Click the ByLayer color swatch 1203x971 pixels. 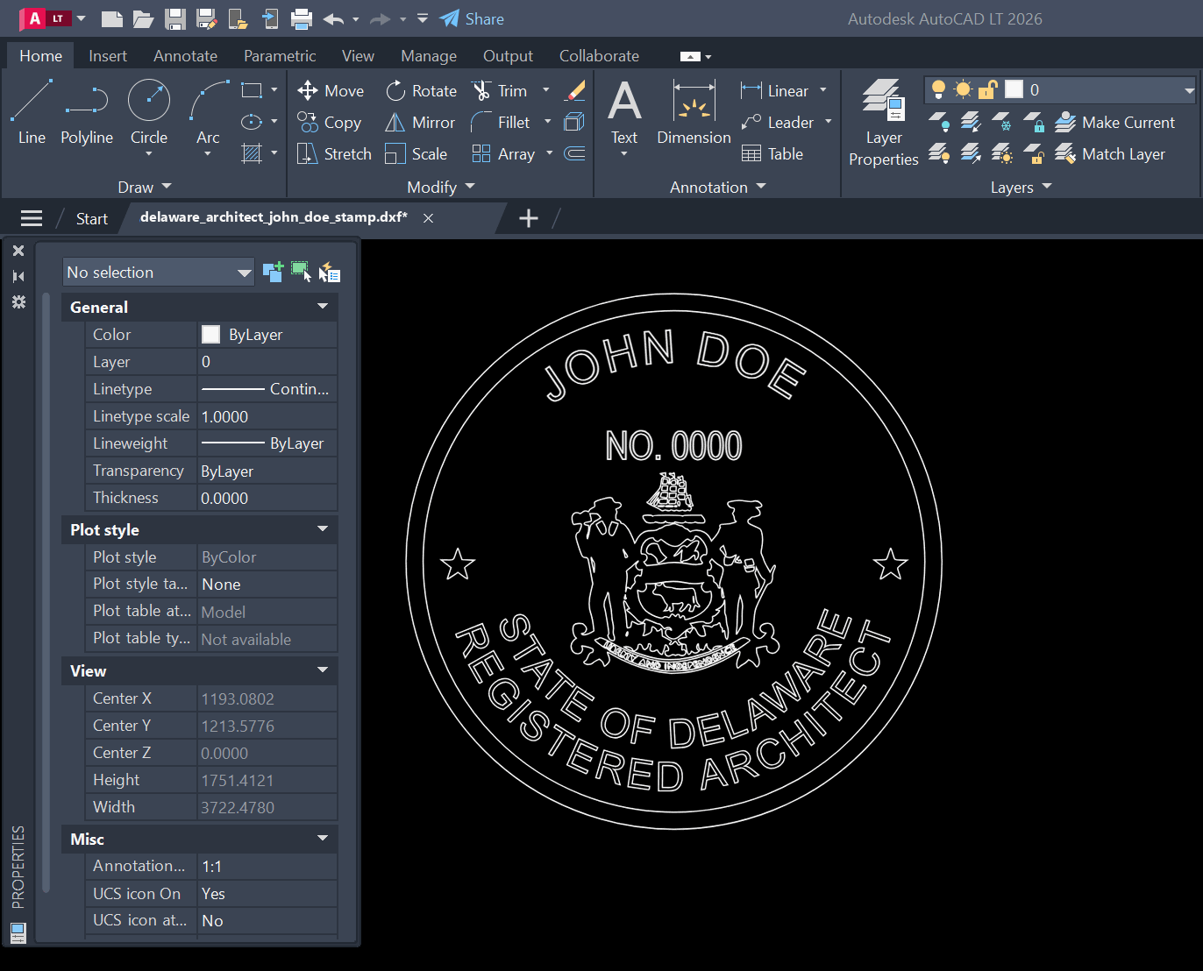tap(210, 334)
